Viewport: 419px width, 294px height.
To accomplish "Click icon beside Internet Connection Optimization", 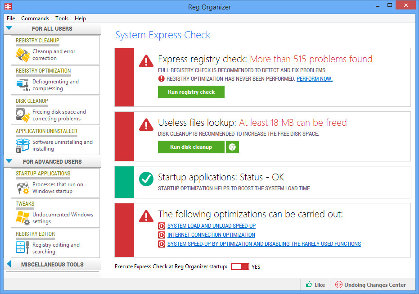I will [x=162, y=235].
